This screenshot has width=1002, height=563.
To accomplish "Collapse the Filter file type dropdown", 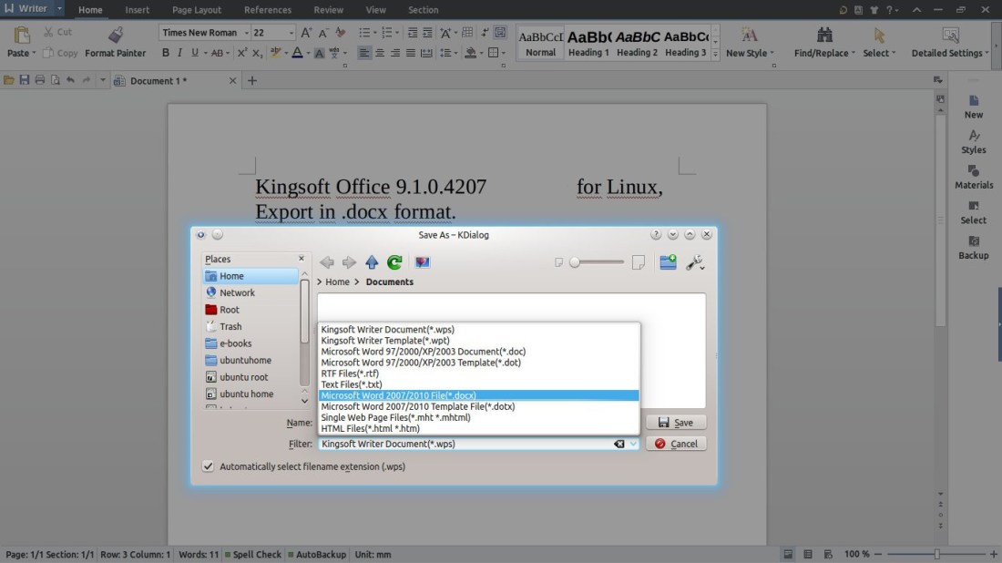I will tap(633, 444).
